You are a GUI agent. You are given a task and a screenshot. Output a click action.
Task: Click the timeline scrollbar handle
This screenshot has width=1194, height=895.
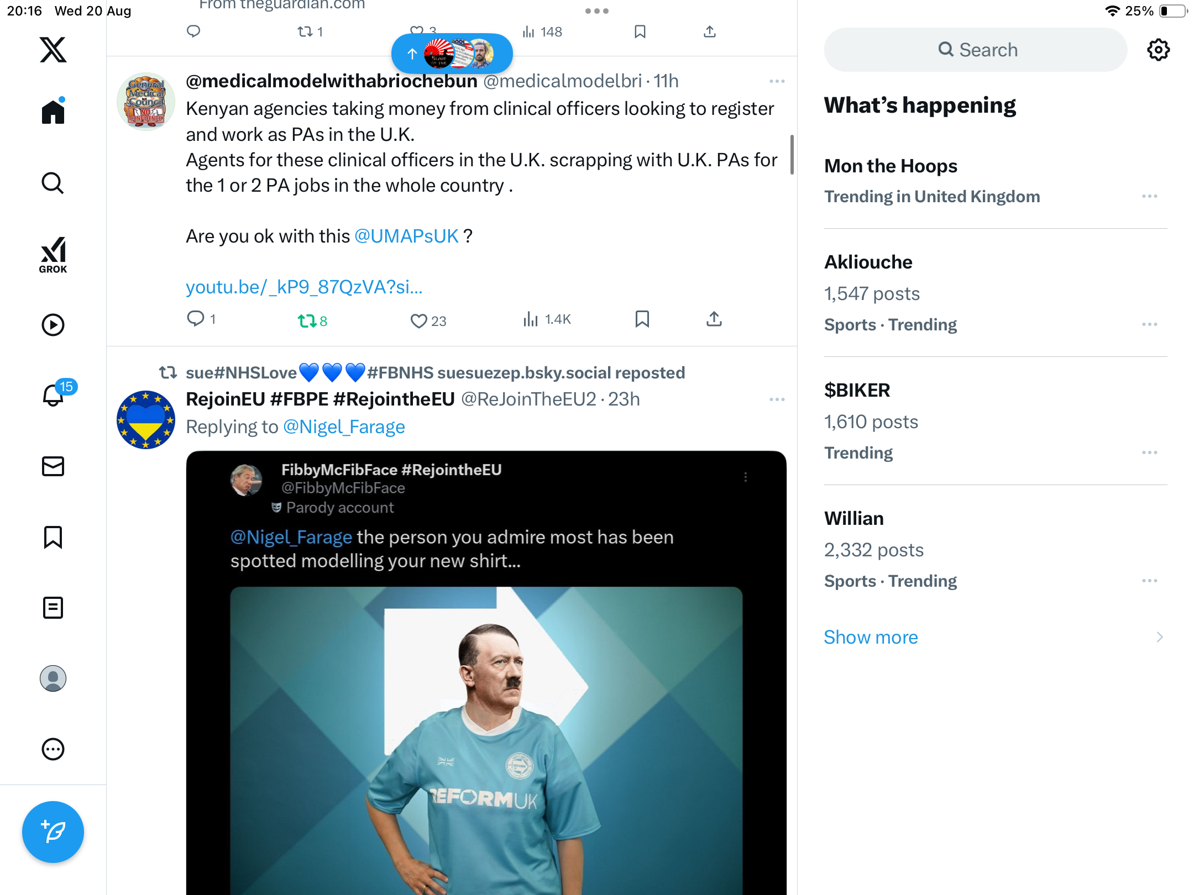[x=792, y=155]
